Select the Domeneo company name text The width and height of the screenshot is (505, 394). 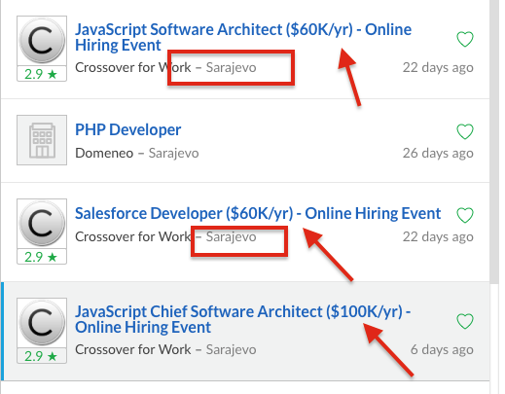tap(104, 153)
